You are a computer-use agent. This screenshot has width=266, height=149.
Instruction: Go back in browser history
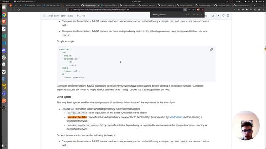[x=11, y=10]
